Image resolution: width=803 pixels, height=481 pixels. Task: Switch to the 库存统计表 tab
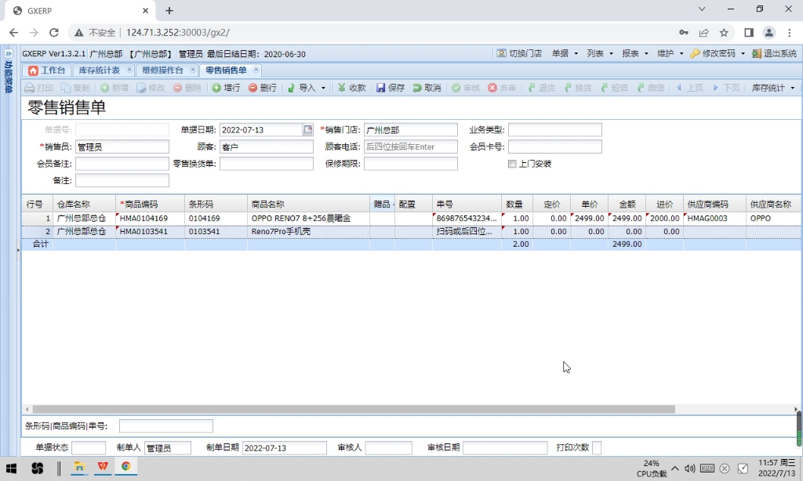coord(101,70)
